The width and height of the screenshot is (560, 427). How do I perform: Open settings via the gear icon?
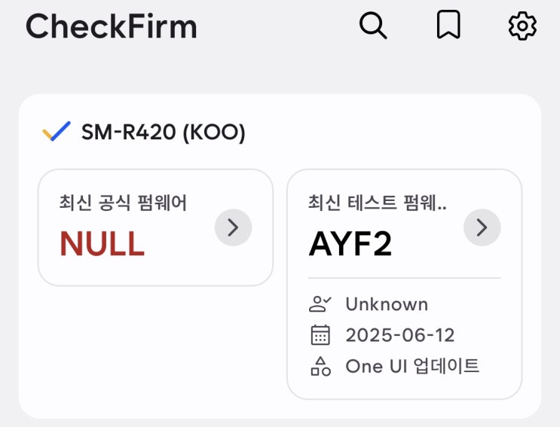[522, 26]
